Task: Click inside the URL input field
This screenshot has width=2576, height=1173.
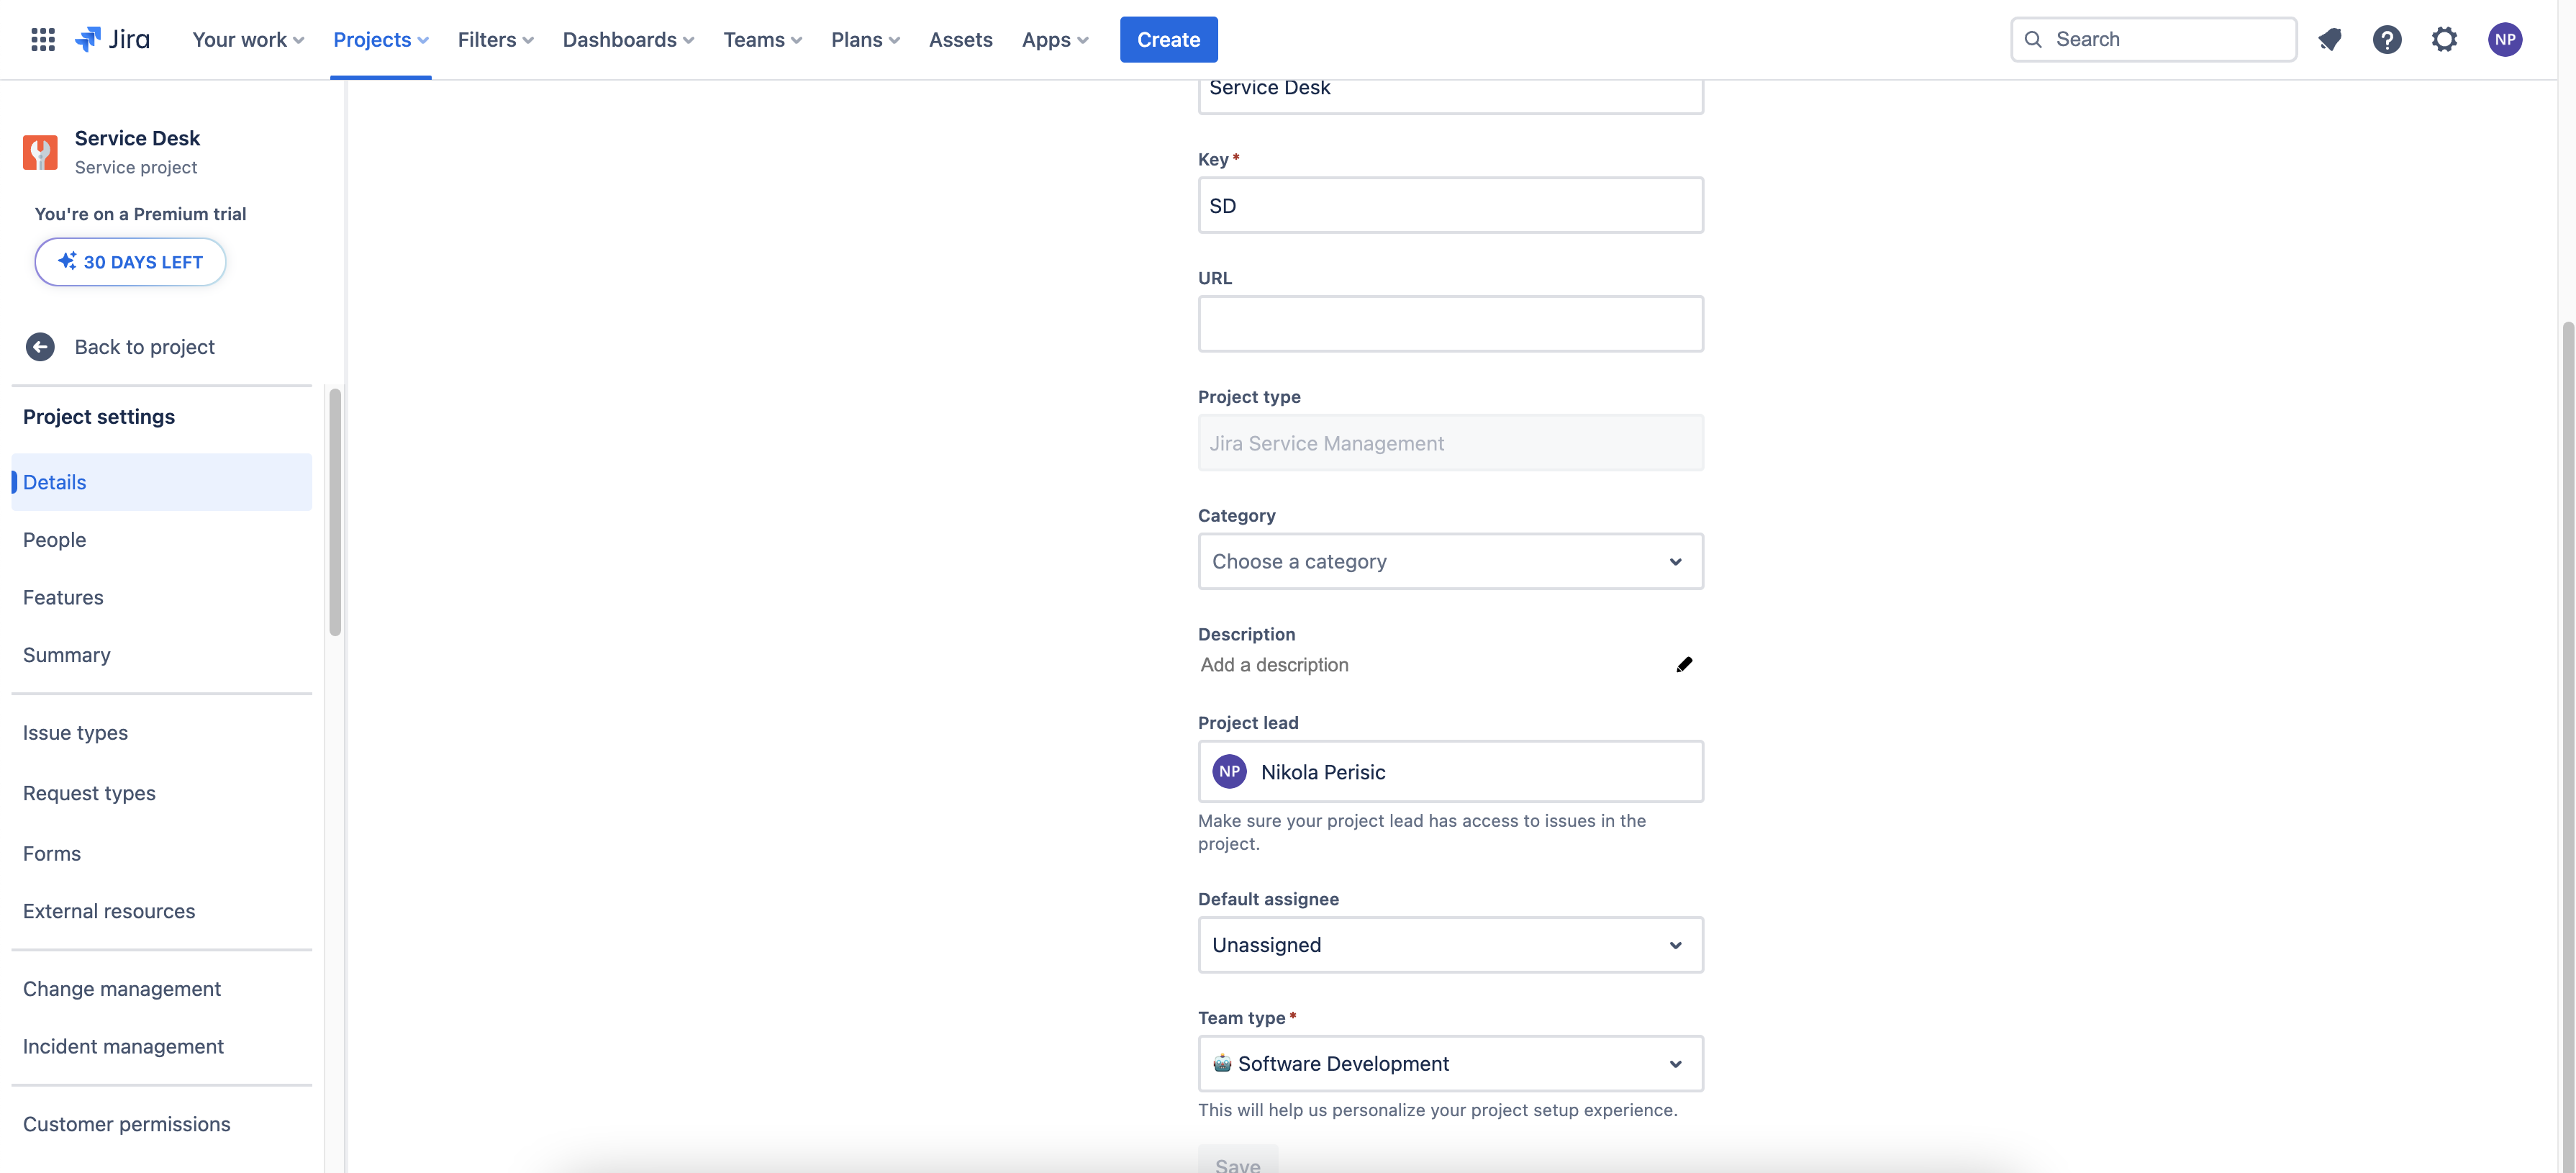Action: pos(1449,323)
